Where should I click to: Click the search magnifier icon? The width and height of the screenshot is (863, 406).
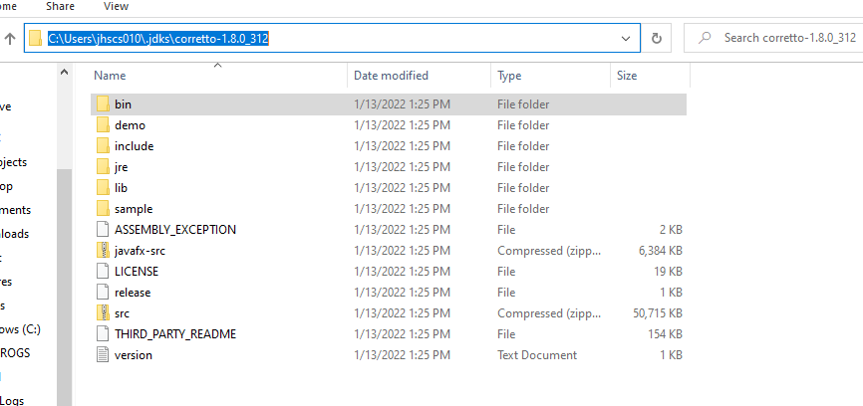[703, 38]
